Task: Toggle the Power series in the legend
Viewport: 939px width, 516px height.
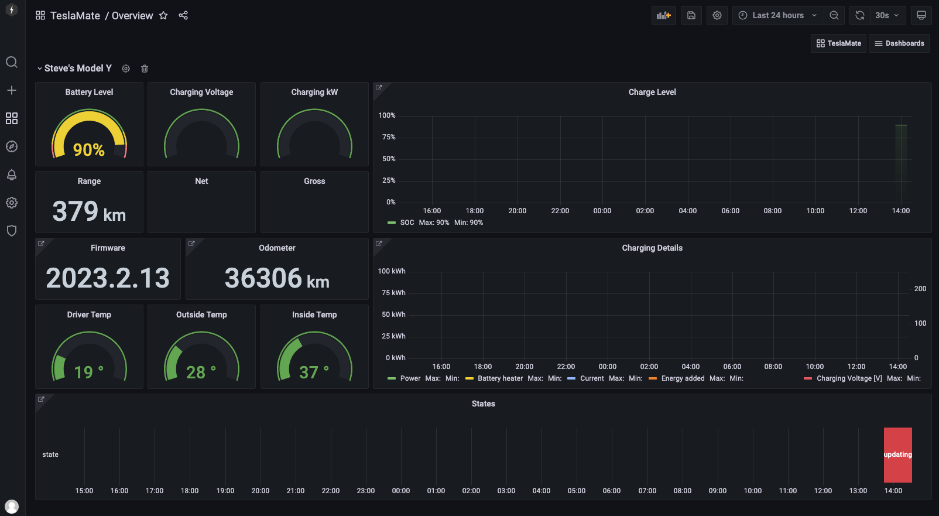Action: point(410,378)
